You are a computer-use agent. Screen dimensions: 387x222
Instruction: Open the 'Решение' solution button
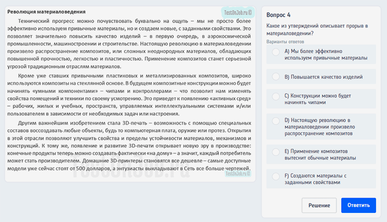pos(319,205)
